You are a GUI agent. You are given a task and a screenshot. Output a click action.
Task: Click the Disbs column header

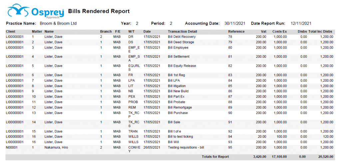[302, 32]
